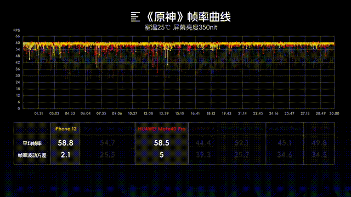Click the 10:37 time label
The image size is (351, 197).
click(x=133, y=113)
